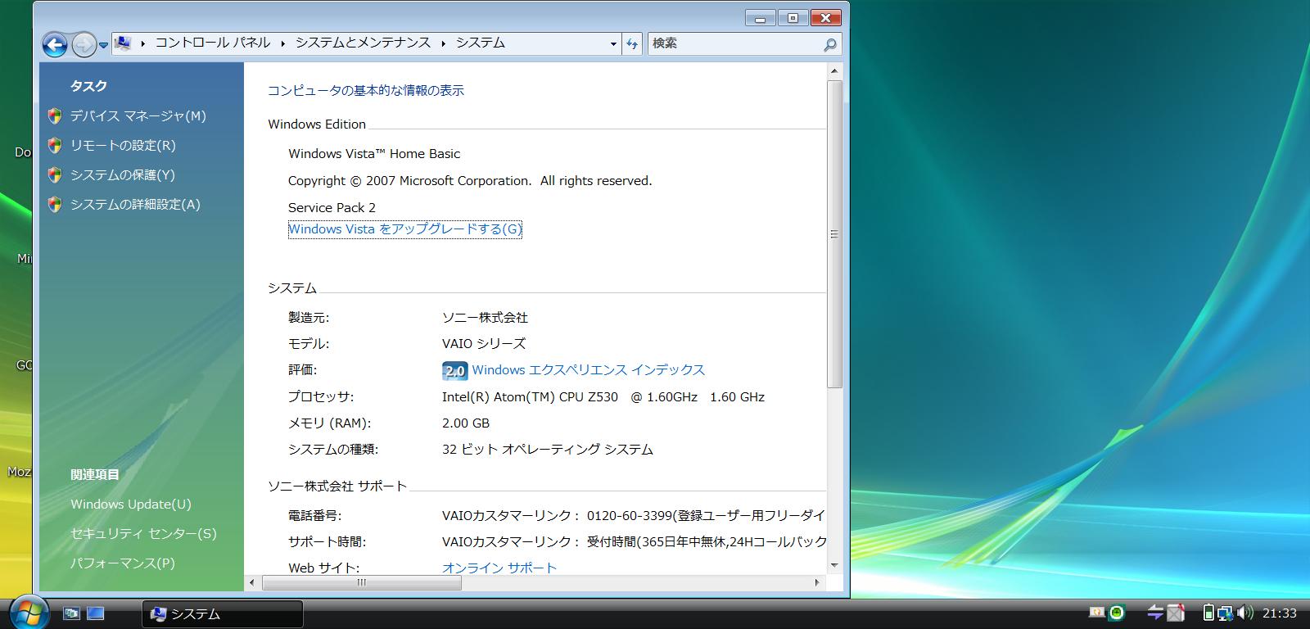Open システムの保護(Y) task link
This screenshot has width=1310, height=629.
tap(123, 174)
